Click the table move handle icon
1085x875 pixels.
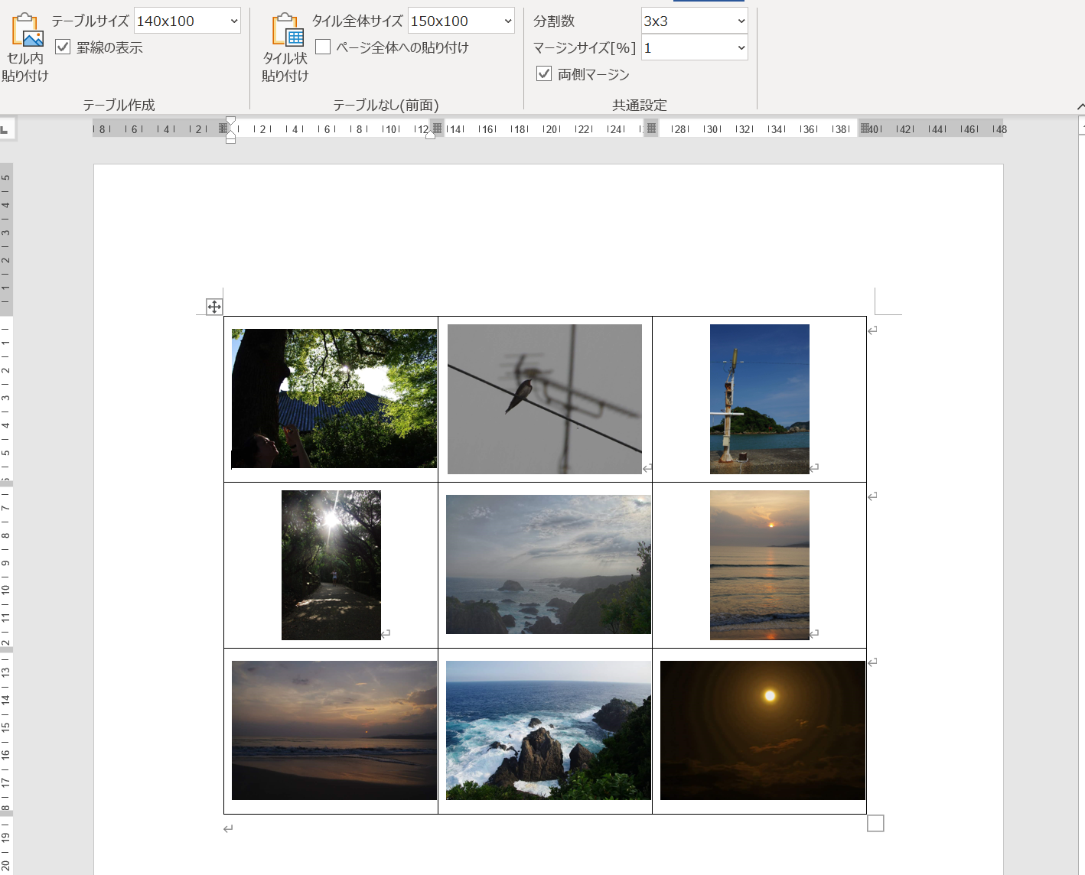(x=214, y=307)
